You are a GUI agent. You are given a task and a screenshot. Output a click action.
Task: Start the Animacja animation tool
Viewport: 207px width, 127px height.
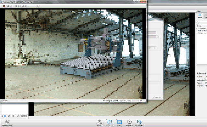tap(129, 123)
